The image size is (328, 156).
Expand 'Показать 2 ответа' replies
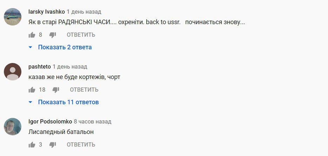pyautogui.click(x=65, y=47)
